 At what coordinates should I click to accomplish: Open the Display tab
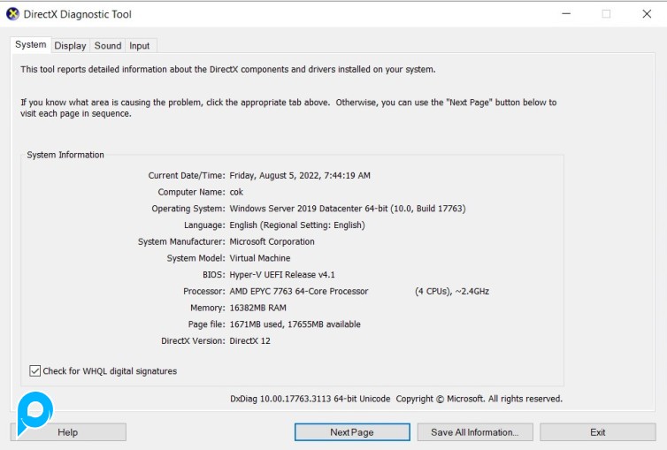[x=70, y=46]
